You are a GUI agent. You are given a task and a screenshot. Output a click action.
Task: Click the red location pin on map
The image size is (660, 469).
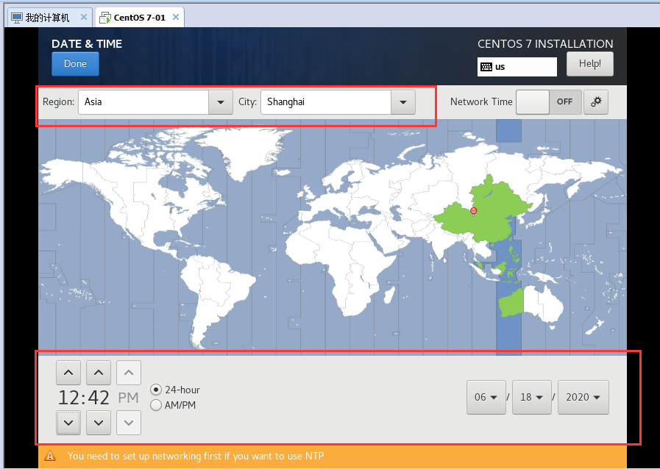pyautogui.click(x=474, y=211)
